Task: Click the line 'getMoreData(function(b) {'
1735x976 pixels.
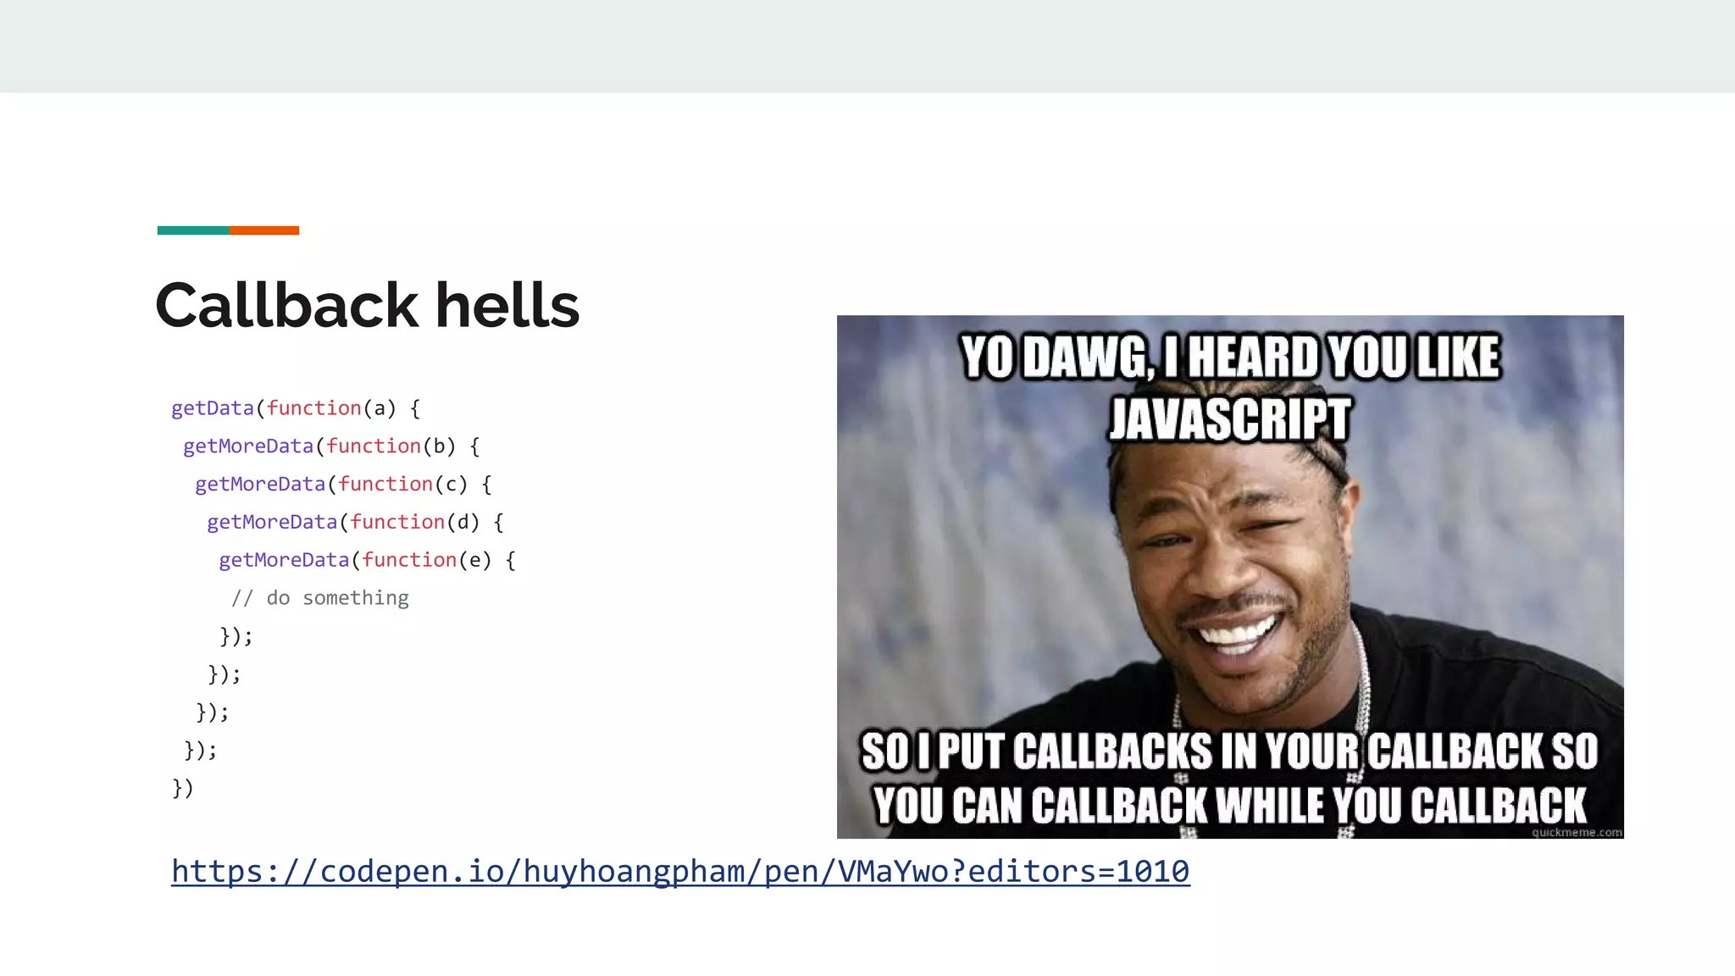Action: click(331, 446)
